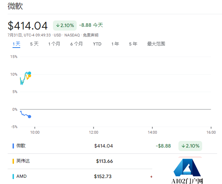
Task: Click the 15% axis label
Action: coord(14,57)
